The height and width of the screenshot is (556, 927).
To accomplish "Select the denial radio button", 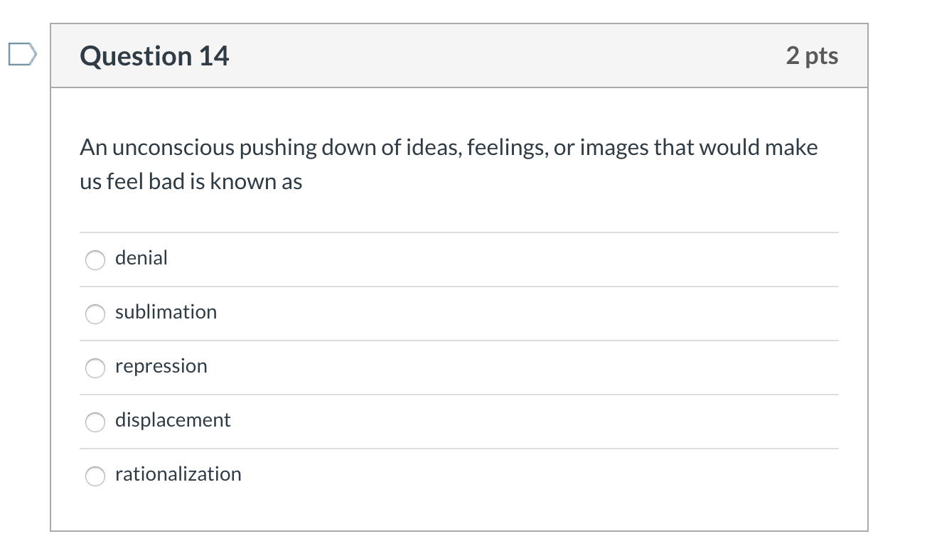I will (x=95, y=260).
